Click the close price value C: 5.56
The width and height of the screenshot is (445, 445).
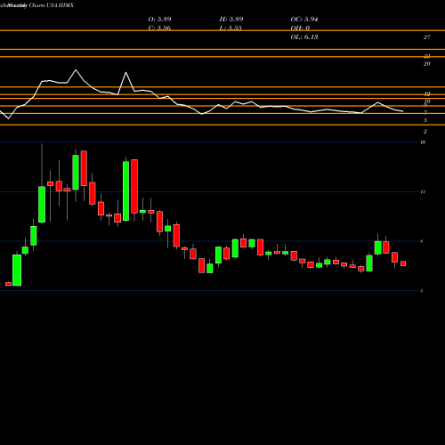click(159, 28)
